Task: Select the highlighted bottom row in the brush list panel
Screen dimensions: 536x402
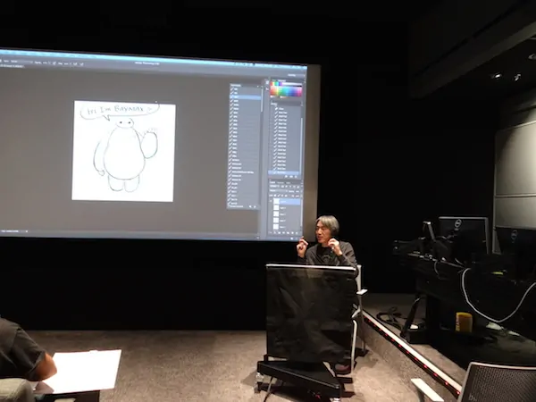Action: tap(285, 172)
